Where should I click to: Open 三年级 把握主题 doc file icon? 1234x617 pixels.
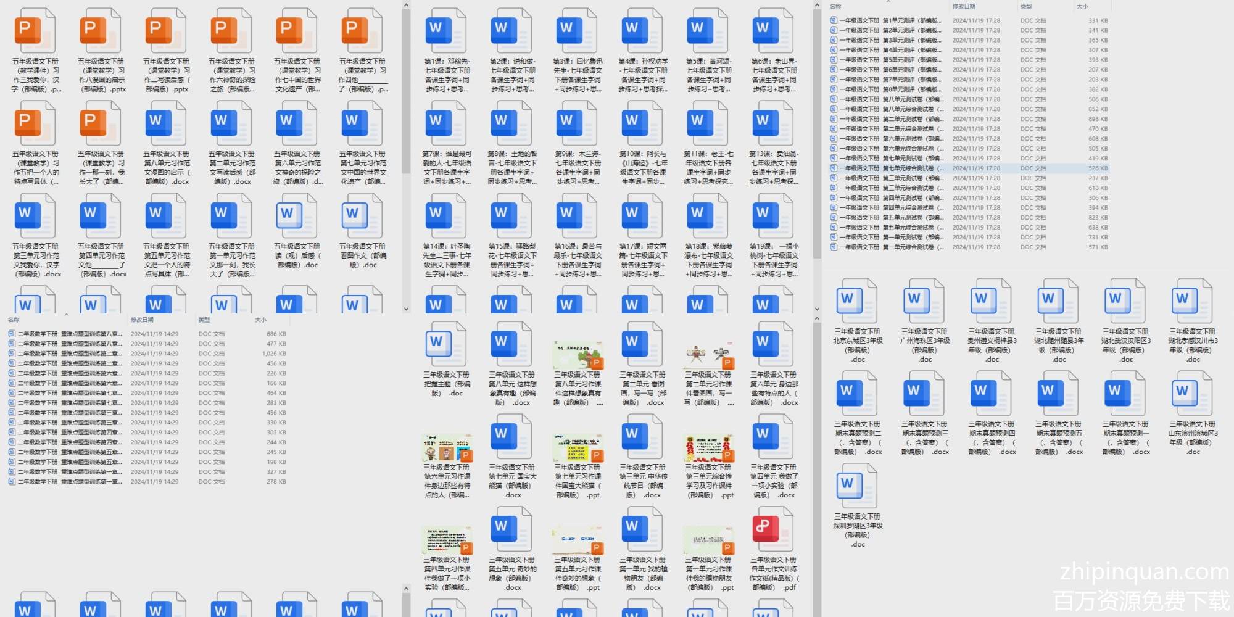click(446, 345)
